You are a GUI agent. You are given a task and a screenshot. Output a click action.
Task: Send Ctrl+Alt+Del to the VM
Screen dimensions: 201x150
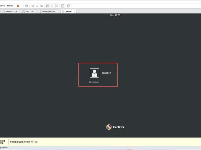pyautogui.click(x=26, y=6)
